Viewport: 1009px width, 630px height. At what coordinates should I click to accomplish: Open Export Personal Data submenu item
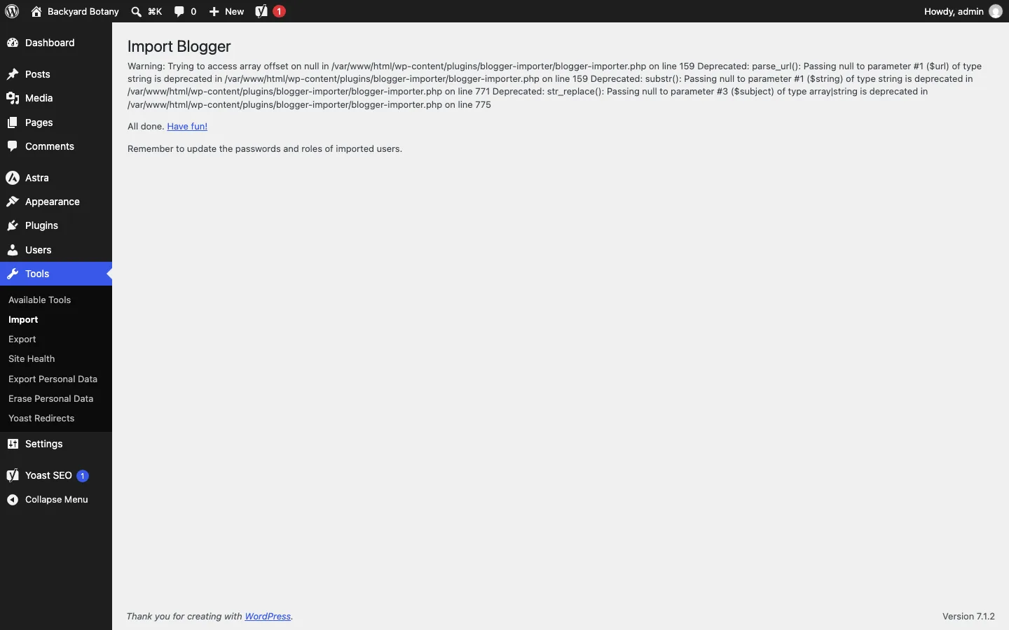point(53,379)
